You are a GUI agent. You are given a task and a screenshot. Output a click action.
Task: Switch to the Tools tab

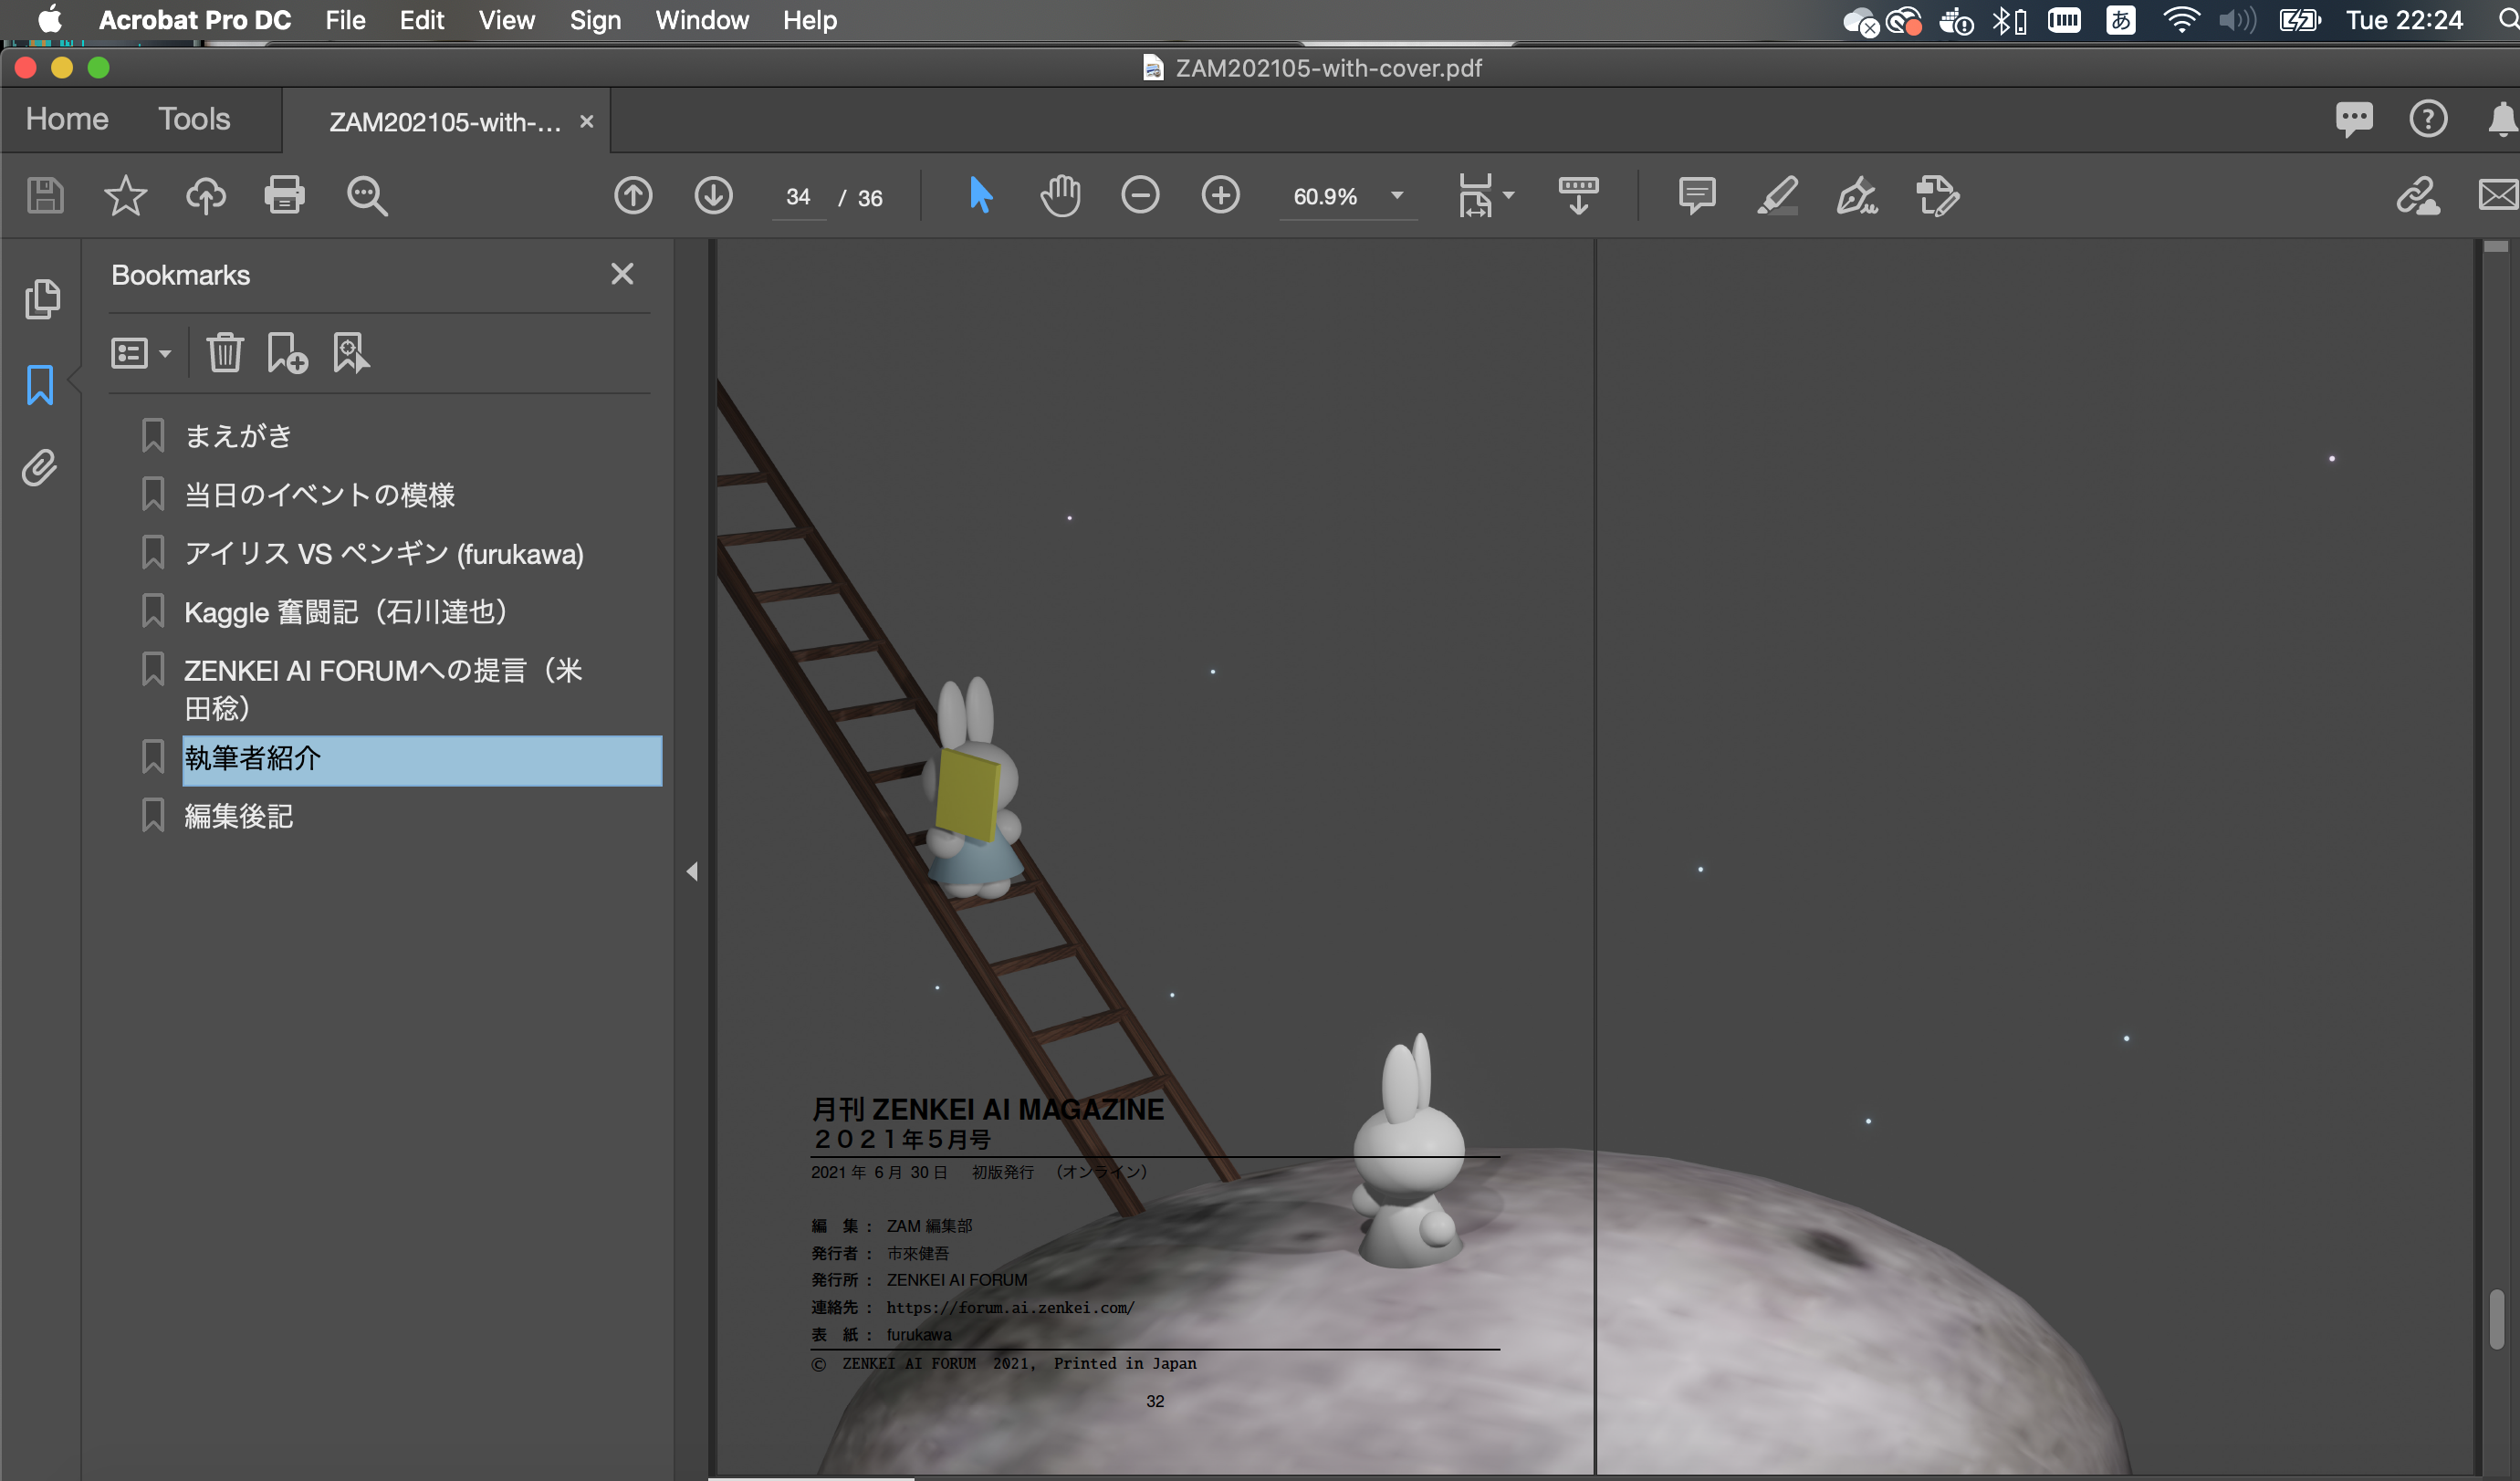tap(194, 119)
